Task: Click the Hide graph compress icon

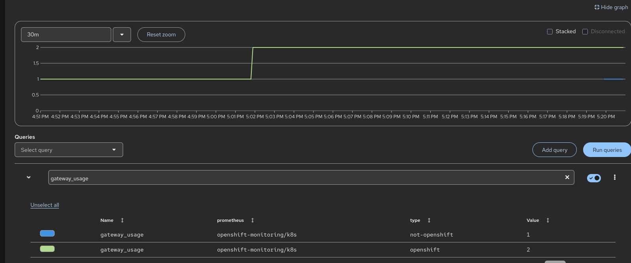Action: 597,7
